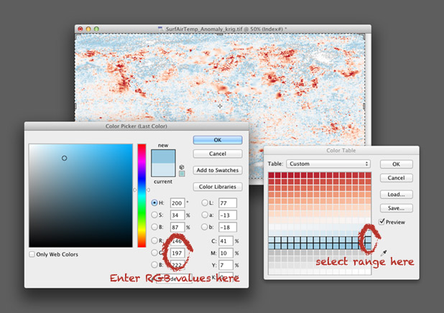Click the G field showing 197
444x313 pixels.
click(x=177, y=253)
